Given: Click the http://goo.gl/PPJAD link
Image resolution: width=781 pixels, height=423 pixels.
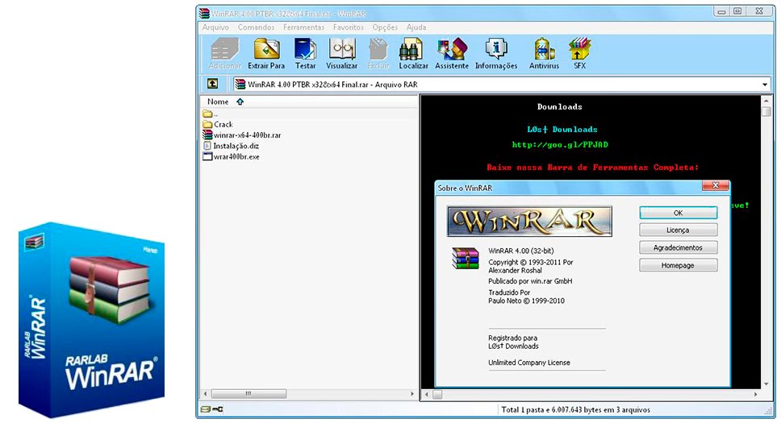Looking at the screenshot, I should [x=560, y=145].
